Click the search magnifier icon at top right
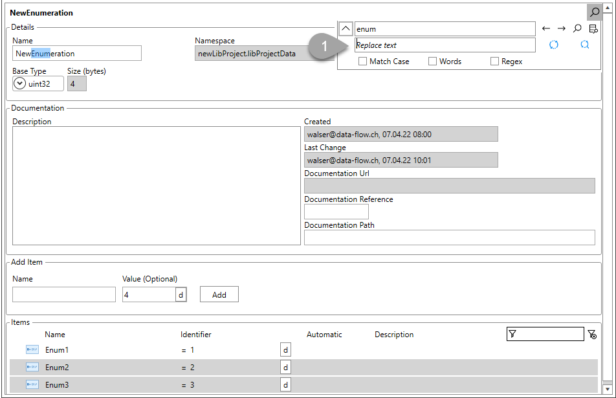 [x=595, y=12]
